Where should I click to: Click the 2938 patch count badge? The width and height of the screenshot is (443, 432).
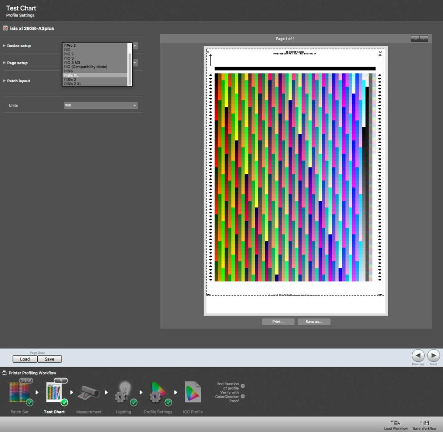[x=26, y=380]
